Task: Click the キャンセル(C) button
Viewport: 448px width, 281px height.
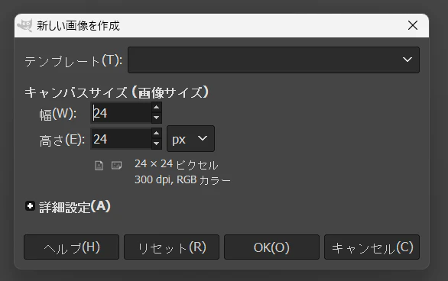Action: tap(372, 247)
